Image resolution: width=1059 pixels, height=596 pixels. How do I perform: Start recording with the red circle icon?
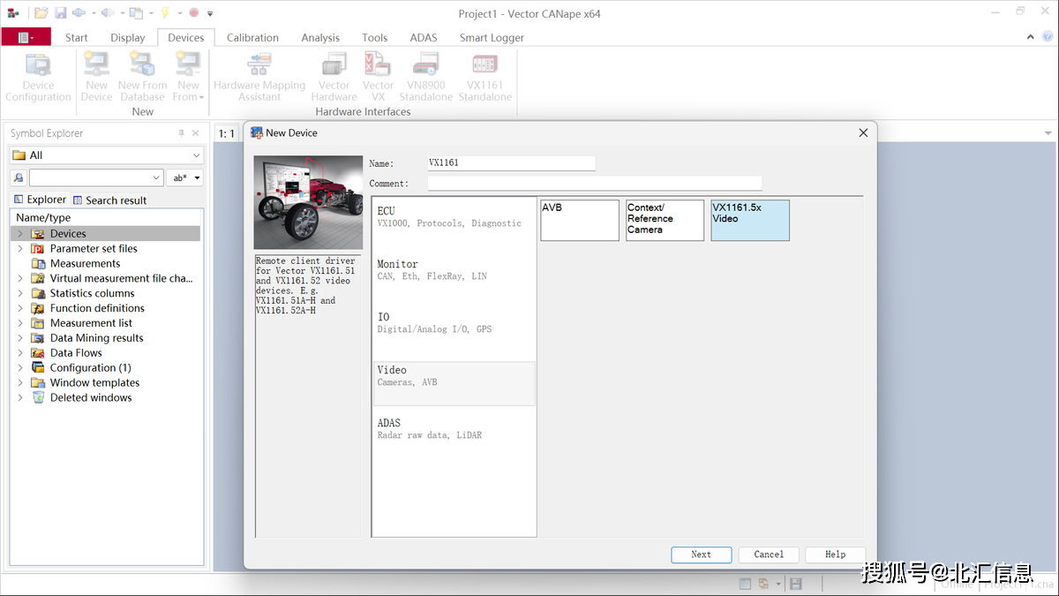pos(193,13)
